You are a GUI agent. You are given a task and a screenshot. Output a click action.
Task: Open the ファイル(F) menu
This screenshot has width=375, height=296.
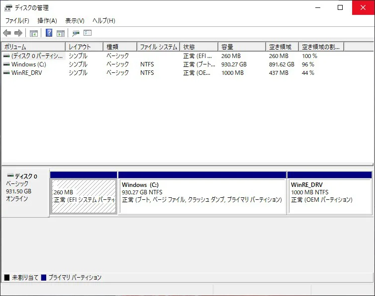point(17,21)
